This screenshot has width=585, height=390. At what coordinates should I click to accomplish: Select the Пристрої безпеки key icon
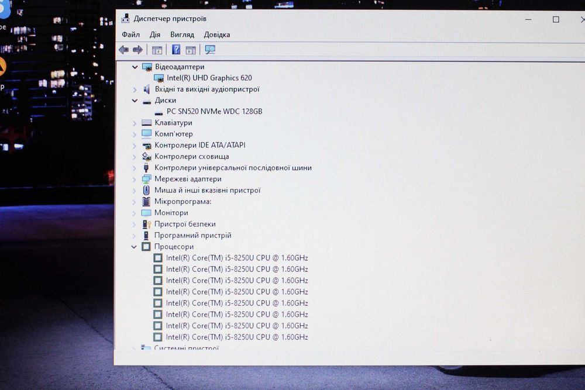coord(147,224)
